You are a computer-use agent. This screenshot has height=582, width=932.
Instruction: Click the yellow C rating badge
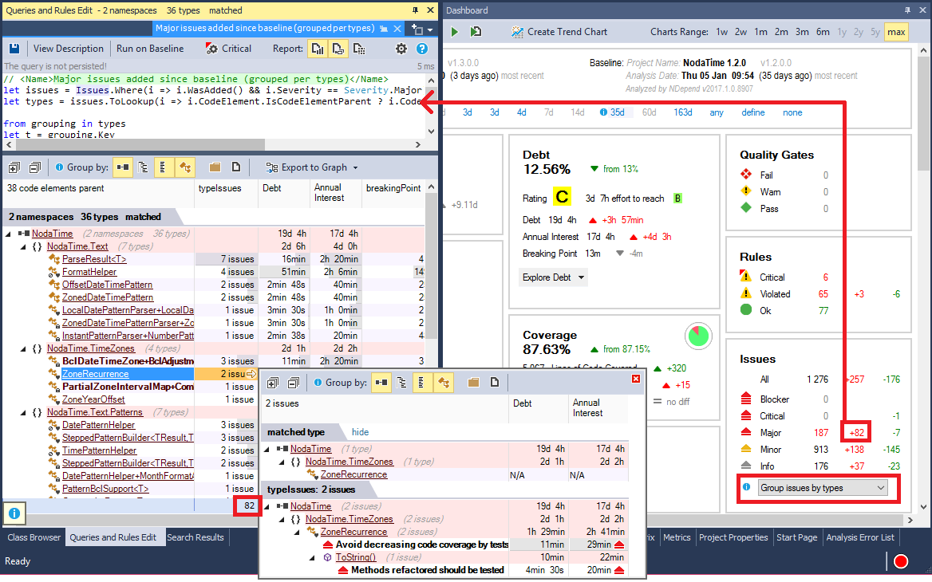(562, 197)
